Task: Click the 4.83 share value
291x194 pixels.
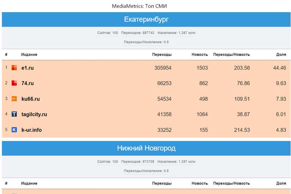Action: pyautogui.click(x=281, y=130)
